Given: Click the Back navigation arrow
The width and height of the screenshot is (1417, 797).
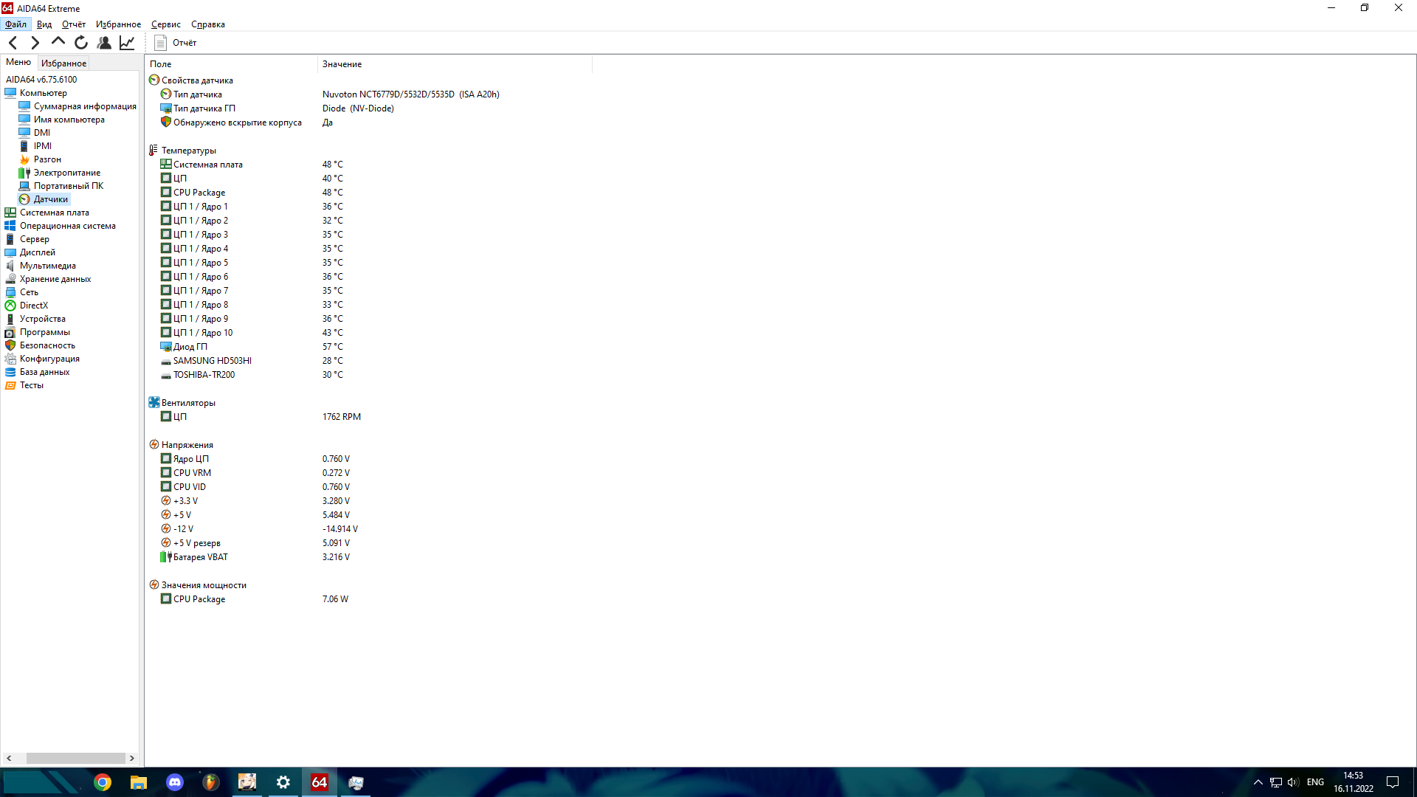Looking at the screenshot, I should [13, 43].
